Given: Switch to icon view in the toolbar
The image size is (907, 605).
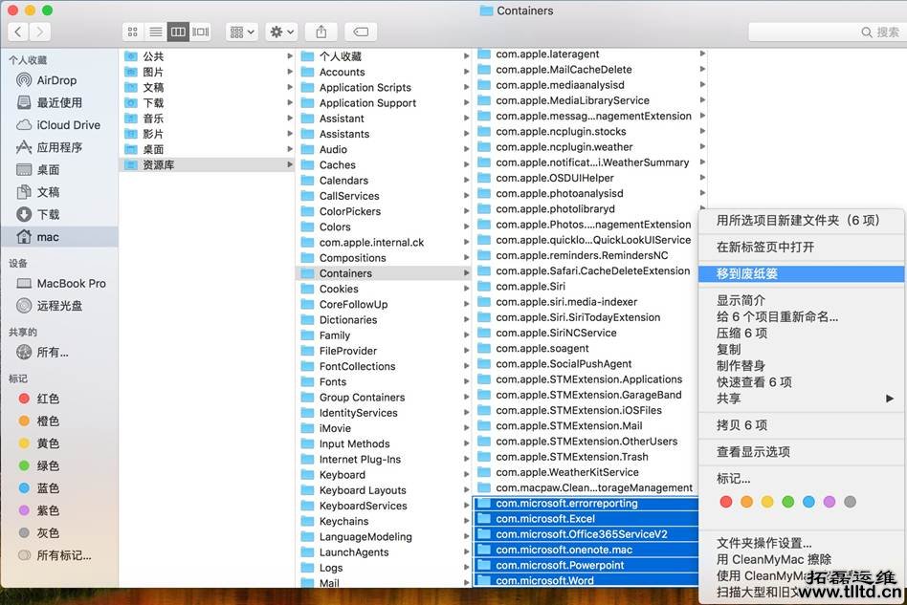Looking at the screenshot, I should tap(134, 32).
